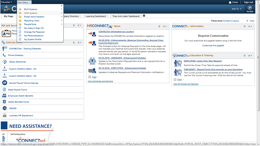Open CONNECTor Information pagelet options dropdown

tap(250, 26)
